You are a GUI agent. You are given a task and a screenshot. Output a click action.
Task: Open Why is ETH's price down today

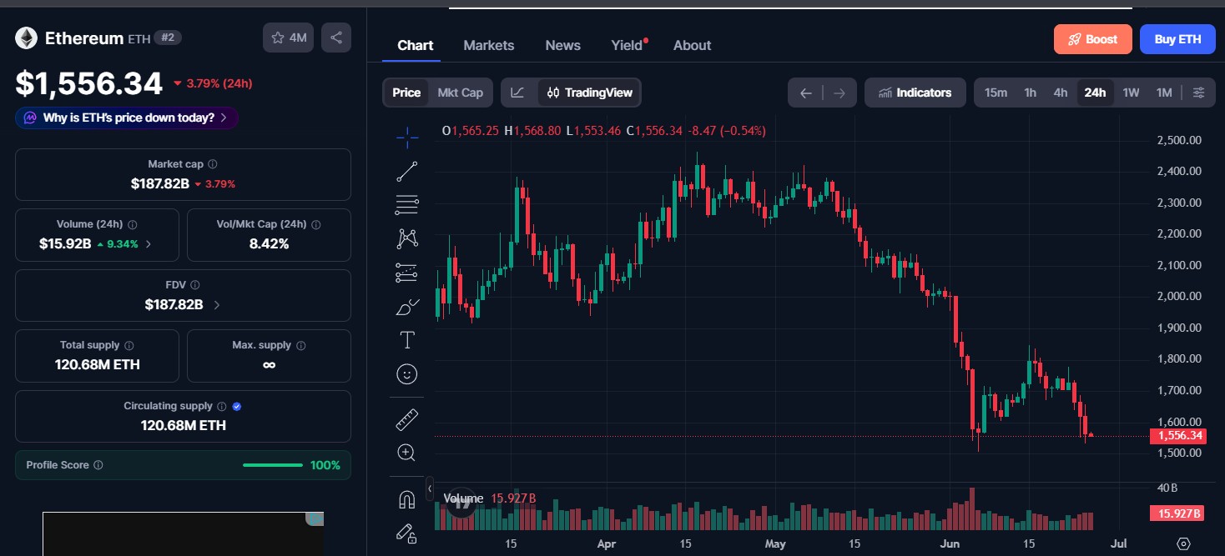point(127,118)
